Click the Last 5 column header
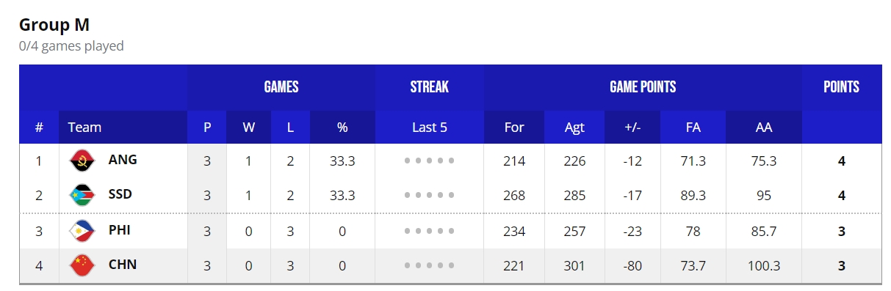 [x=430, y=127]
